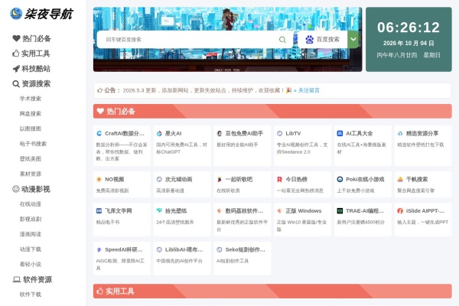
Task: Click the 豆包免费AI助手 avatar icon
Action: point(220,134)
